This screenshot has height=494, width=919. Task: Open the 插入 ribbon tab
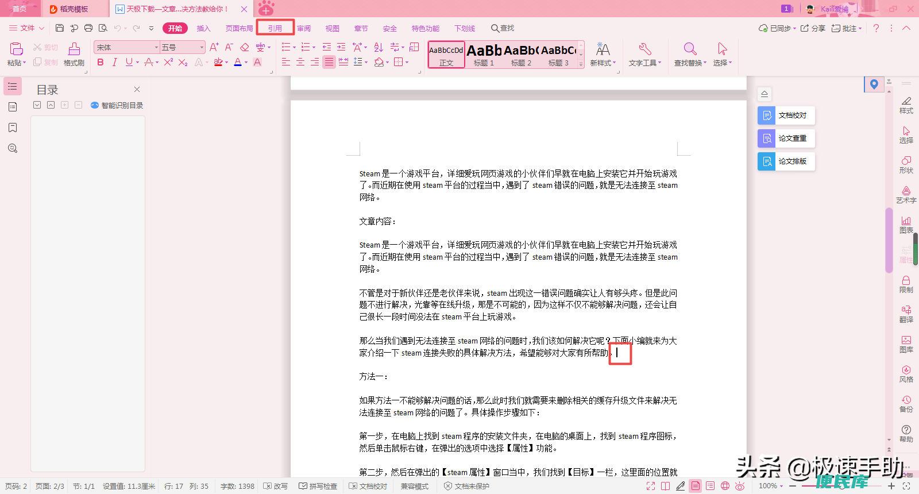204,28
